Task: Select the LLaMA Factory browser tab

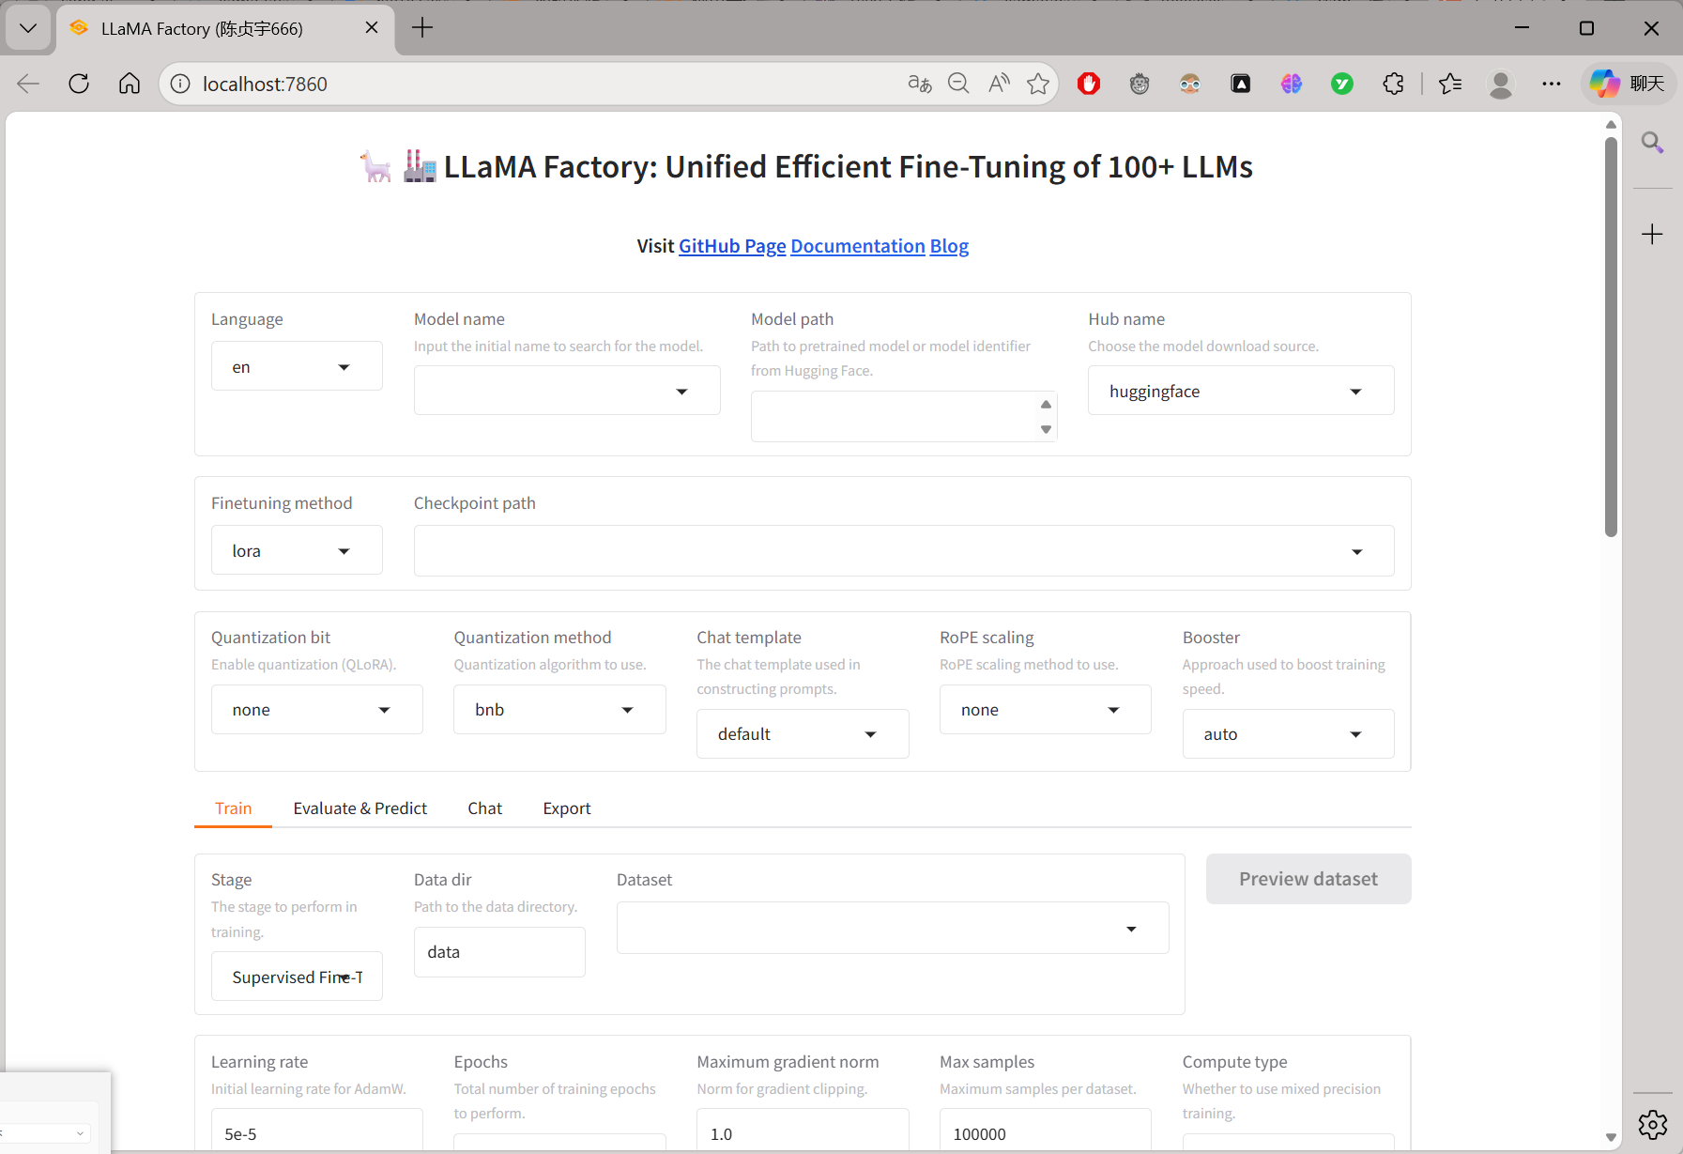Action: click(225, 28)
